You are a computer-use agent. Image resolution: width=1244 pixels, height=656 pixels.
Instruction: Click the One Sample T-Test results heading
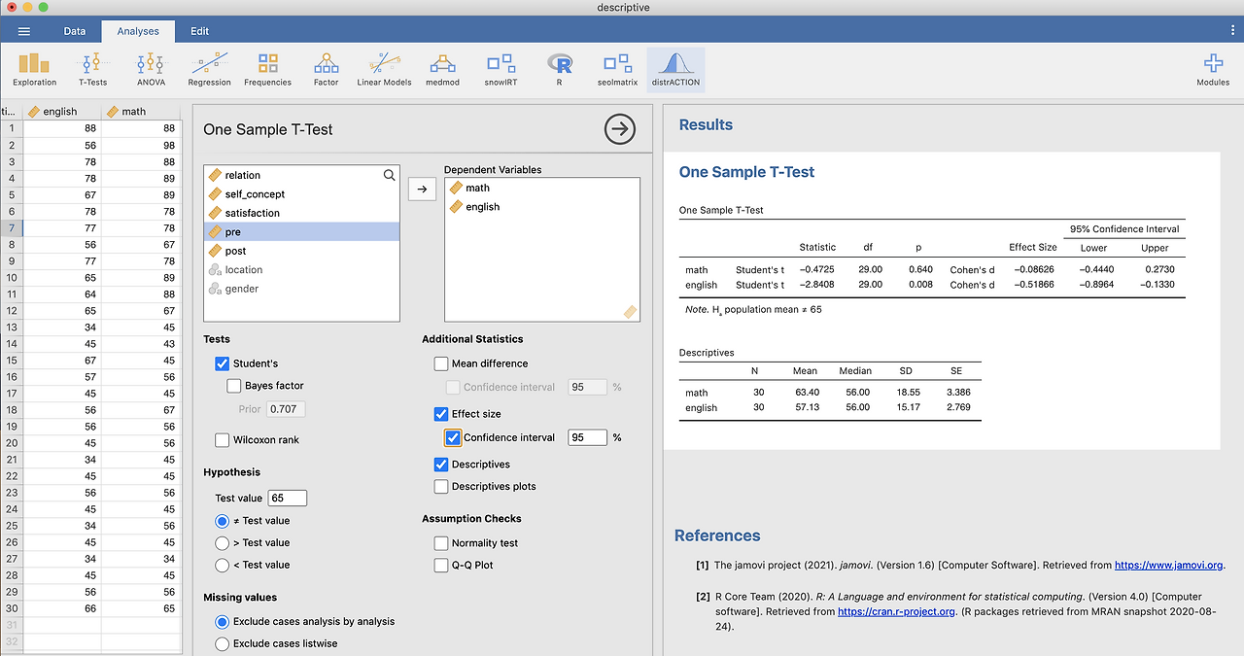tap(746, 172)
